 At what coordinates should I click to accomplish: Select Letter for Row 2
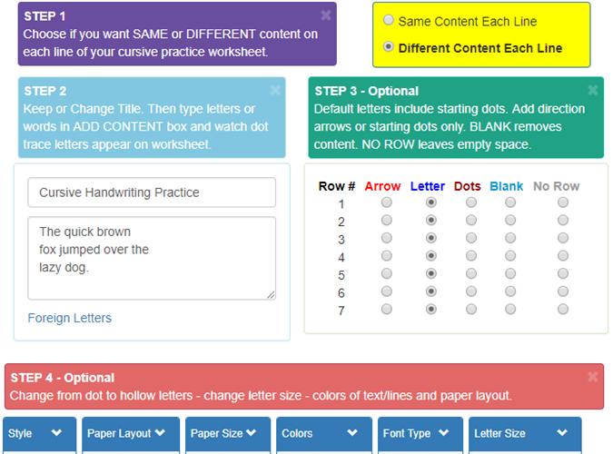pos(430,221)
